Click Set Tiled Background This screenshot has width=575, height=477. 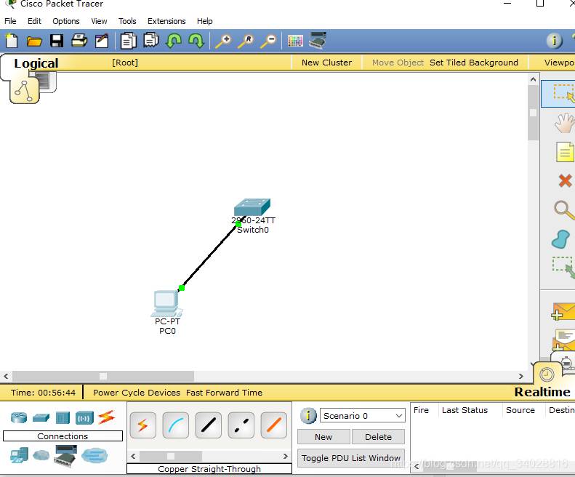tap(474, 63)
